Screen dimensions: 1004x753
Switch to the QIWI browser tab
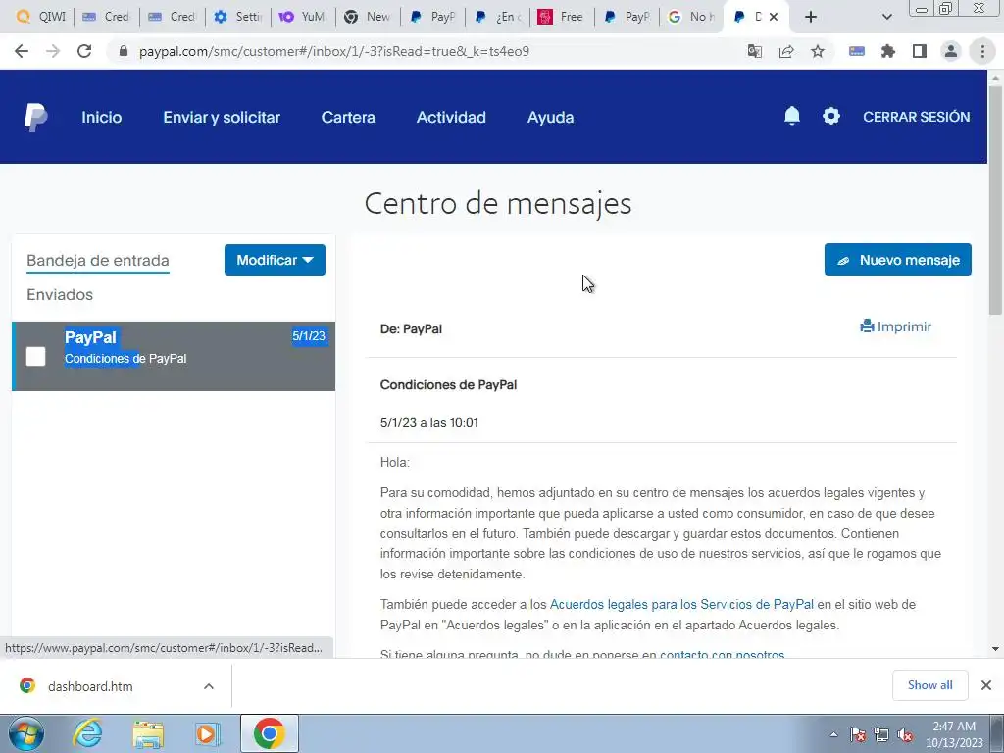pos(39,17)
